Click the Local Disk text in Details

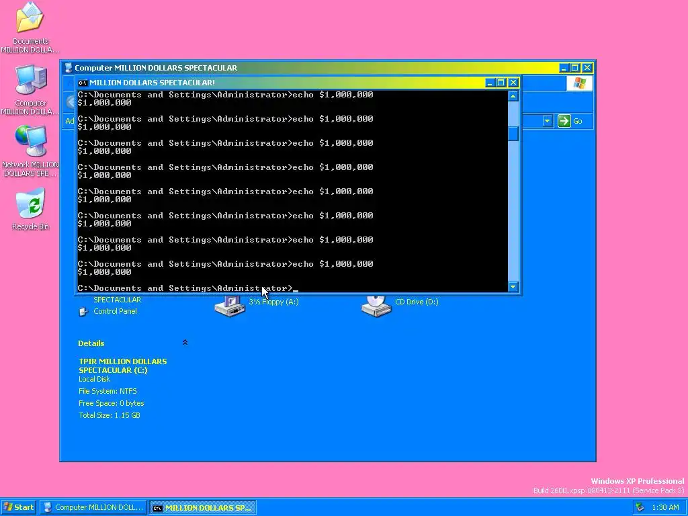pyautogui.click(x=94, y=379)
